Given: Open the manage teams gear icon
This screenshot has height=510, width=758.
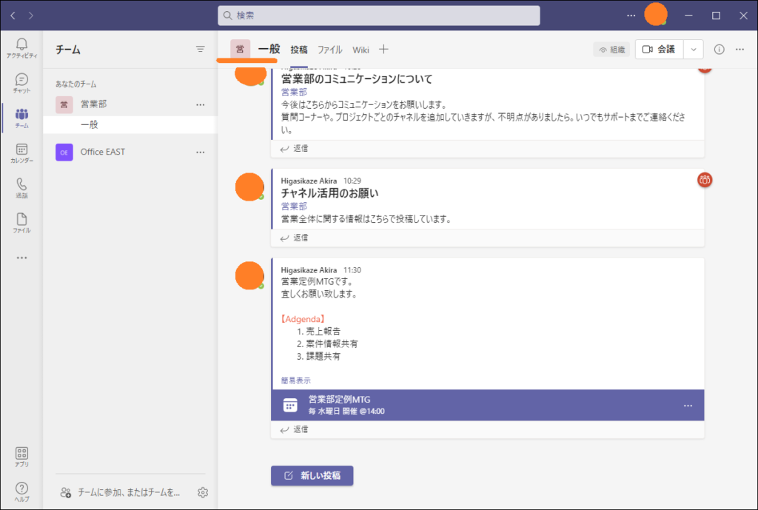Looking at the screenshot, I should pos(203,492).
